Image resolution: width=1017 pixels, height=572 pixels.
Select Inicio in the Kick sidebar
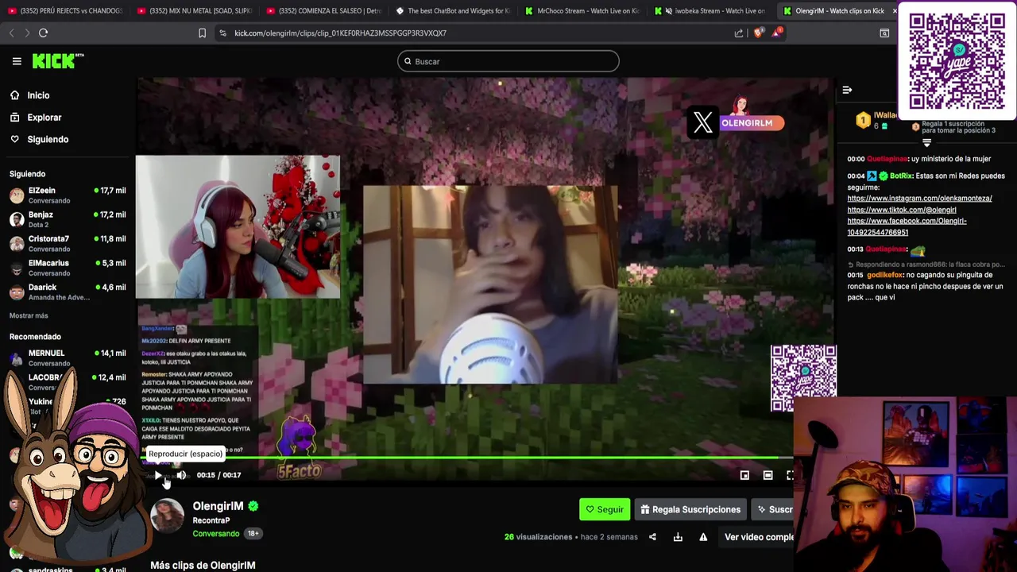pyautogui.click(x=38, y=95)
